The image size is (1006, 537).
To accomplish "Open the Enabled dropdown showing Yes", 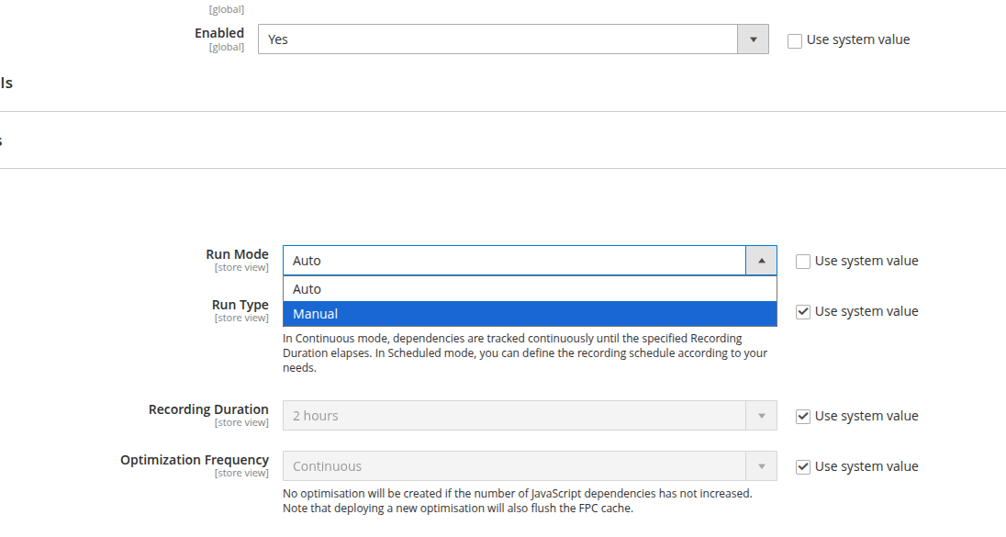I will 512,39.
